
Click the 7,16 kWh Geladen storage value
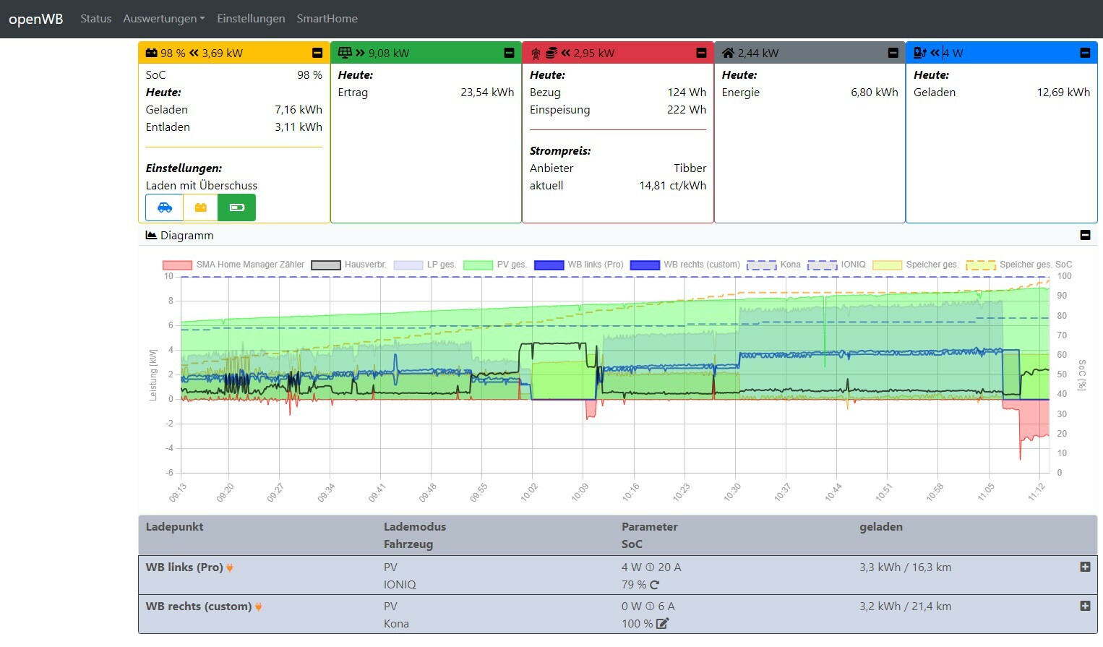[299, 110]
